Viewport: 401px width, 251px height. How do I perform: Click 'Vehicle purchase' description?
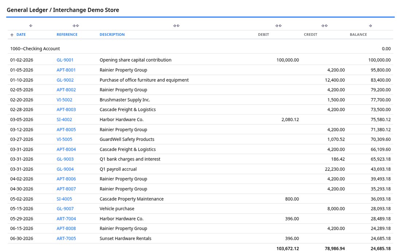click(x=117, y=209)
